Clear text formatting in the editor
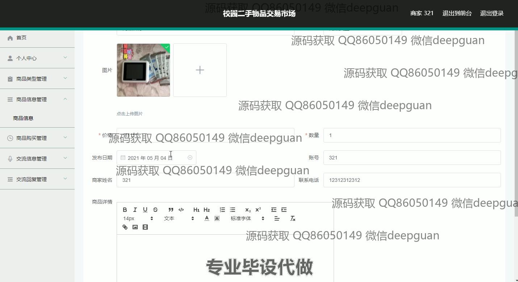Screen dimensions: 518x282 point(293,218)
